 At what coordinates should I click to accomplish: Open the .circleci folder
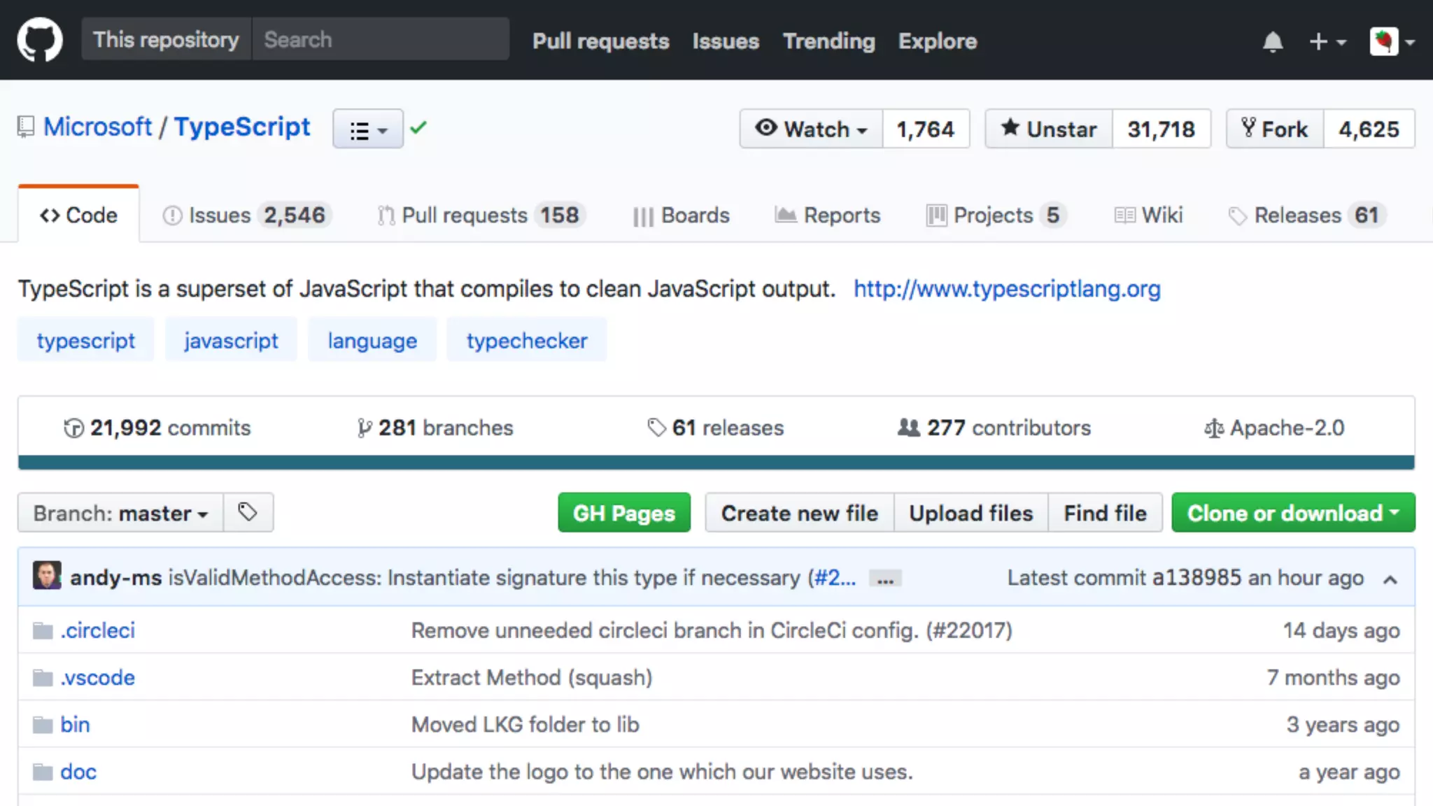(x=97, y=630)
